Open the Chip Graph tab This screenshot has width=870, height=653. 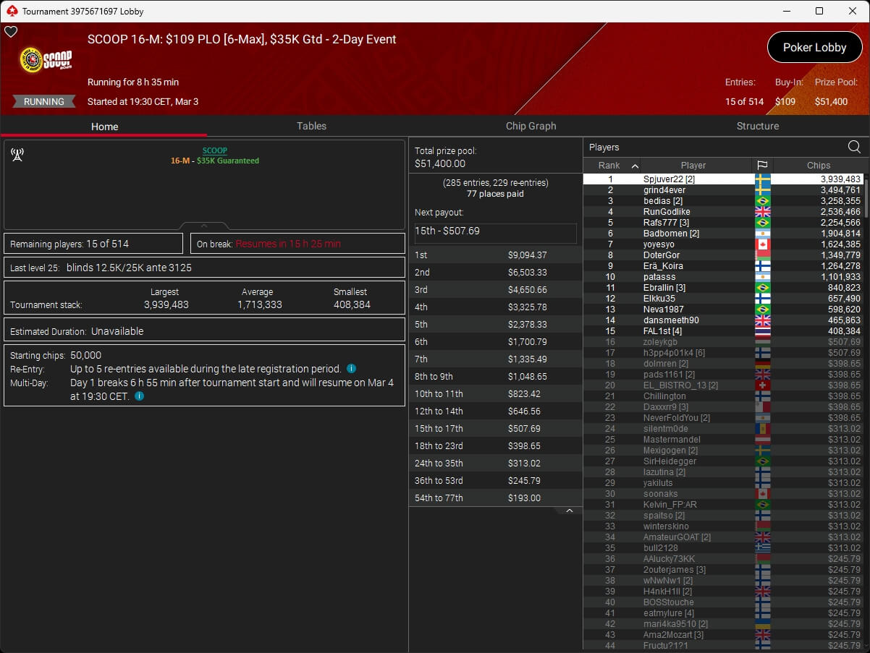(x=531, y=126)
